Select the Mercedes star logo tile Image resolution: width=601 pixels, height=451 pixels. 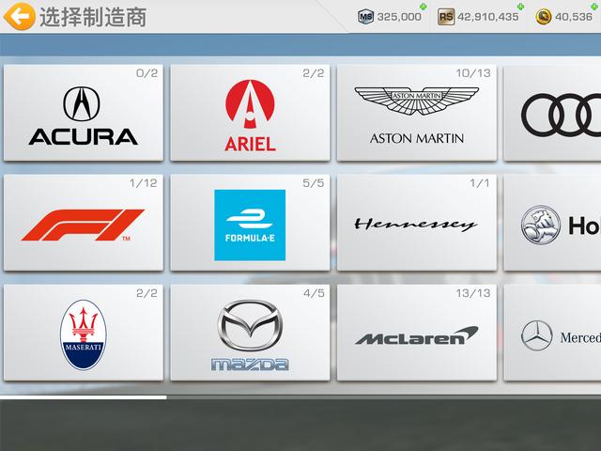559,335
